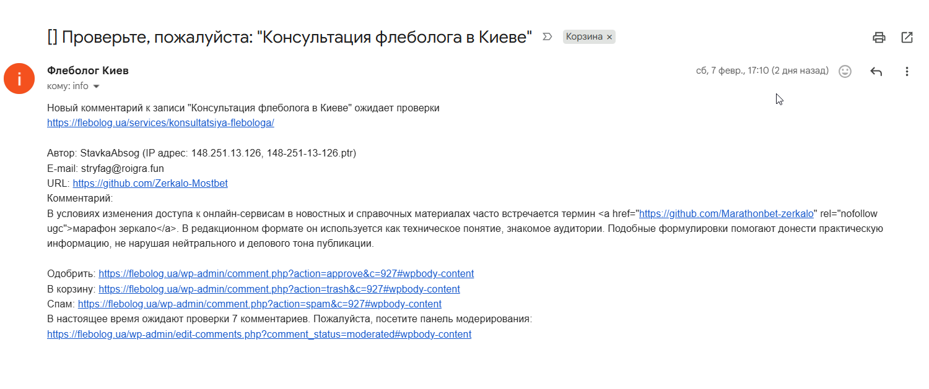Image resolution: width=929 pixels, height=389 pixels.
Task: Follow the Marathonbet-zerkalo GitHub link
Action: click(726, 213)
